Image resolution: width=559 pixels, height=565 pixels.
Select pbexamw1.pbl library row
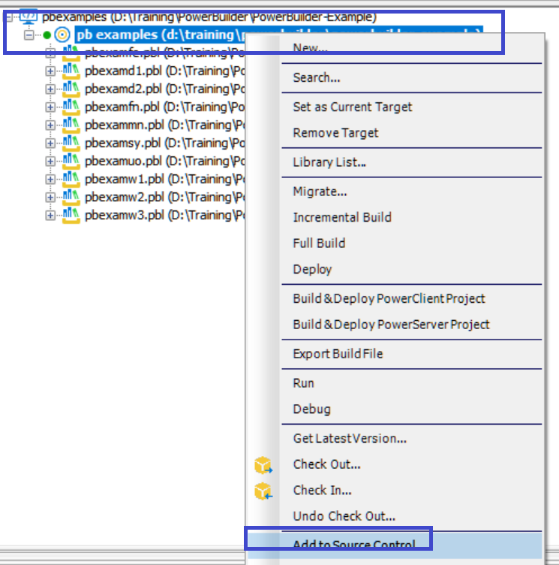point(164,179)
